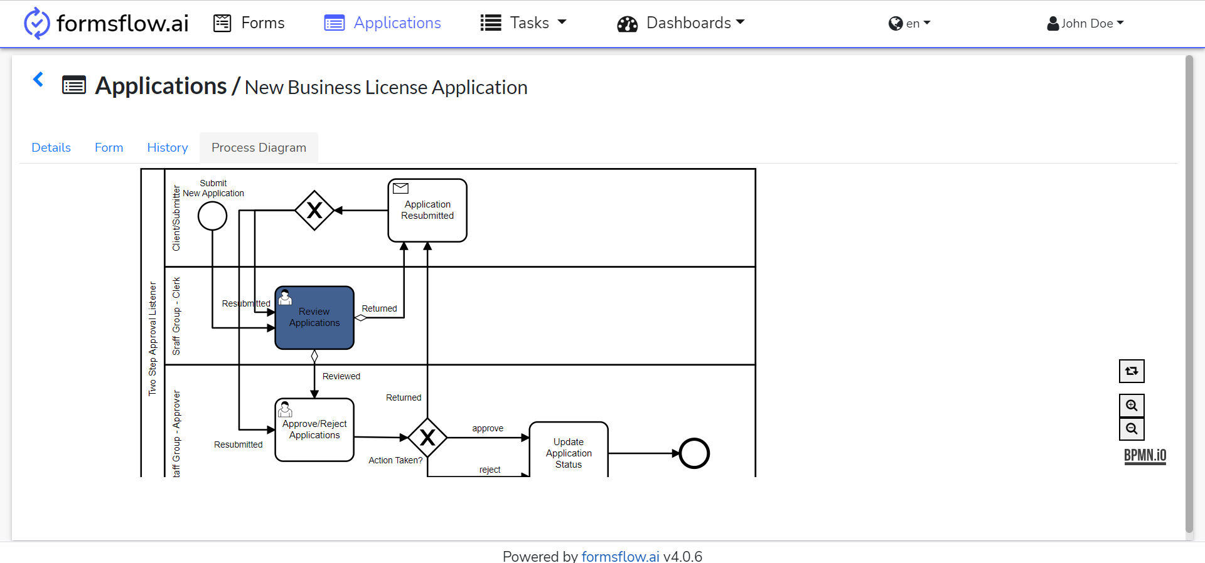
Task: Click the user profile icon
Action: pos(1053,23)
